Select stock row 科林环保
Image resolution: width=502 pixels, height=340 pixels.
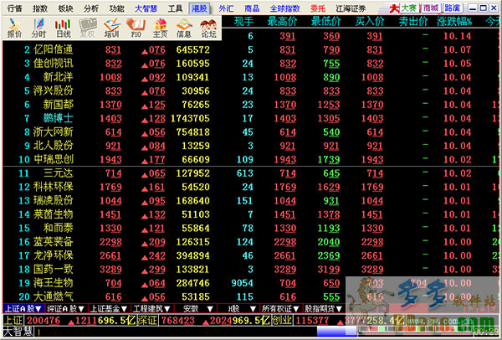pyautogui.click(x=253, y=187)
